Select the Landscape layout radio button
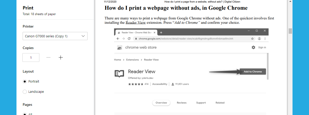Viewport: 309px width, 115px height. 25,92
